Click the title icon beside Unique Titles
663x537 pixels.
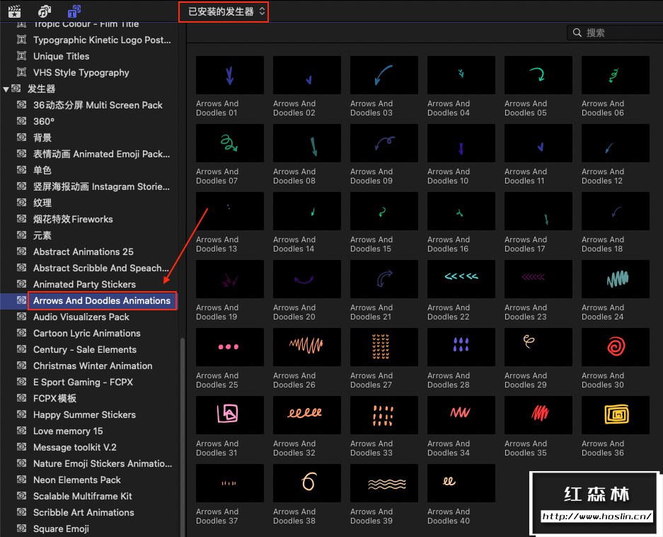click(x=21, y=56)
